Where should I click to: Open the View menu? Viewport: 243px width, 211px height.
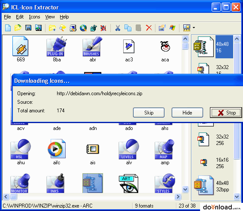[50, 17]
